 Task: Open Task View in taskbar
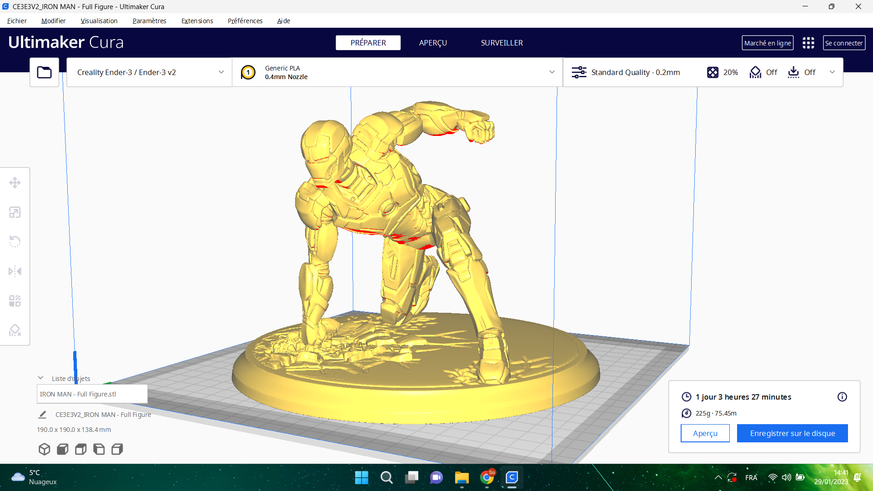coord(411,477)
